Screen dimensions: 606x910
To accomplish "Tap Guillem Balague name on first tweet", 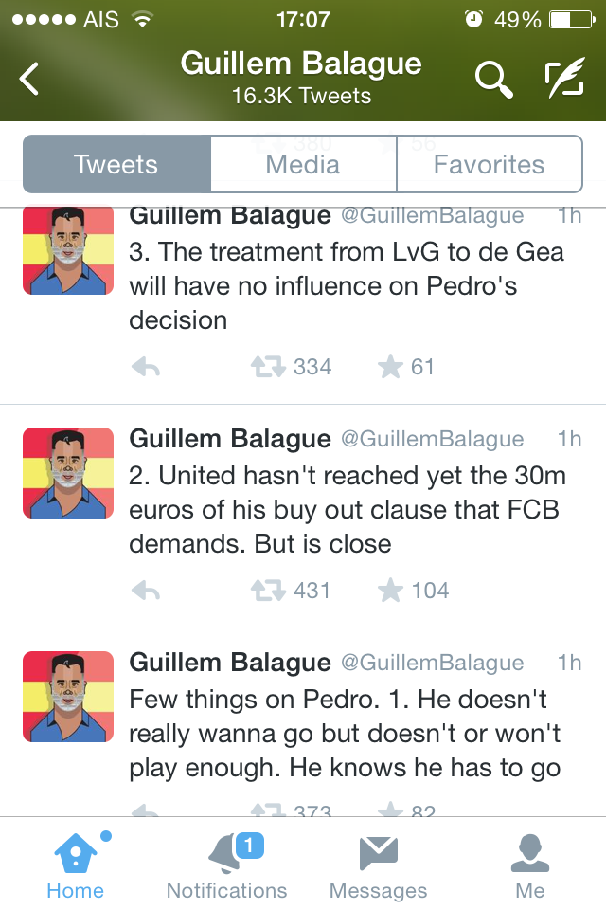I will point(230,216).
